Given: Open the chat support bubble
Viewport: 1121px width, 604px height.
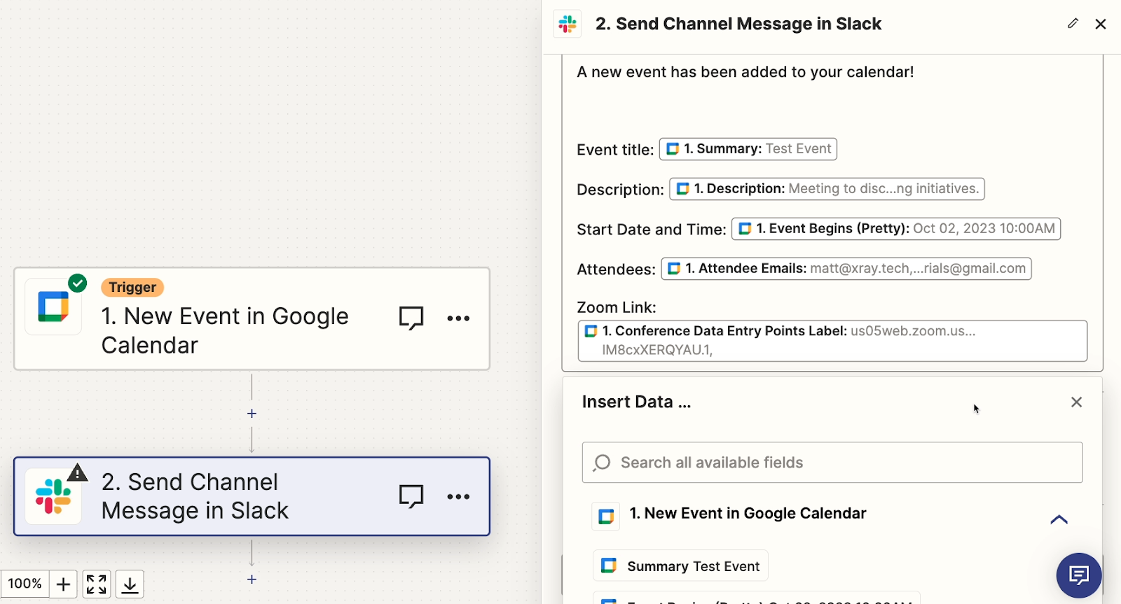Looking at the screenshot, I should [1079, 575].
